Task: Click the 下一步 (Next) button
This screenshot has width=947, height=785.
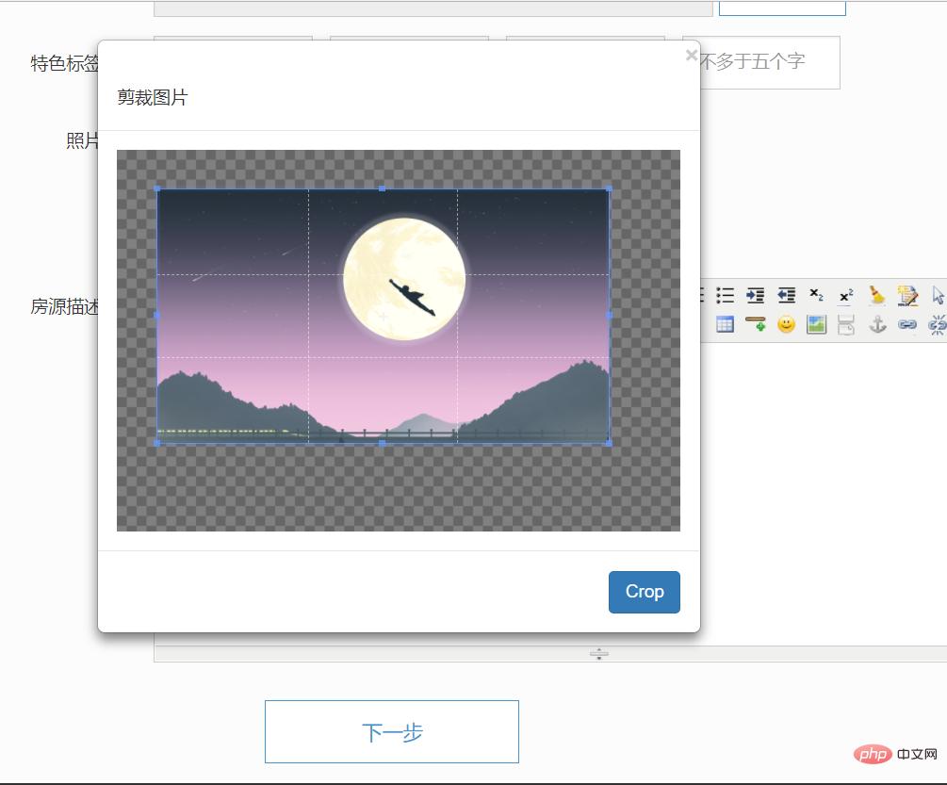Action: click(x=391, y=730)
